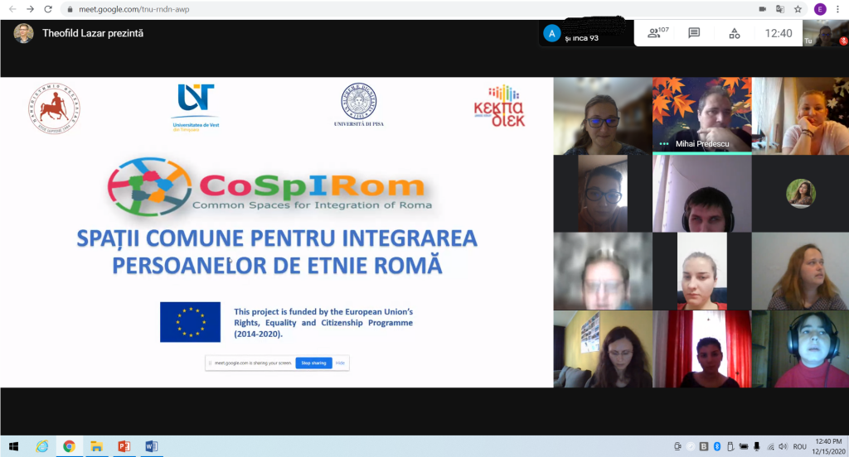Click the blue A participant avatar

click(x=551, y=34)
